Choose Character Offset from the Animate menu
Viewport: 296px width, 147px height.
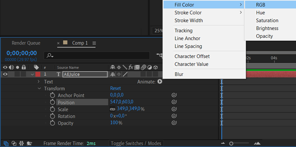tap(192, 56)
